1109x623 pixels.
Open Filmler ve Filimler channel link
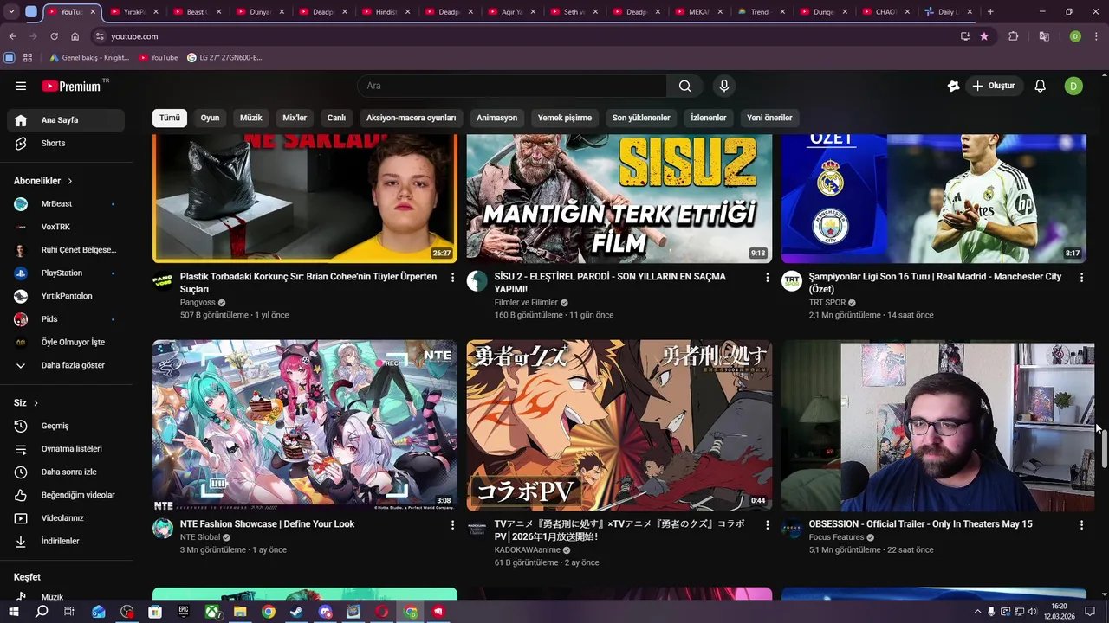(526, 303)
